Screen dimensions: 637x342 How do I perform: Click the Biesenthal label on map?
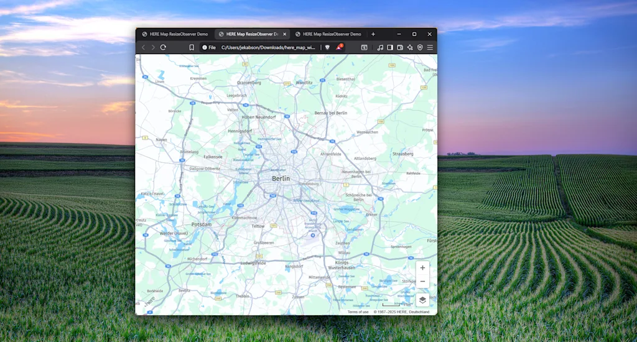point(346,79)
